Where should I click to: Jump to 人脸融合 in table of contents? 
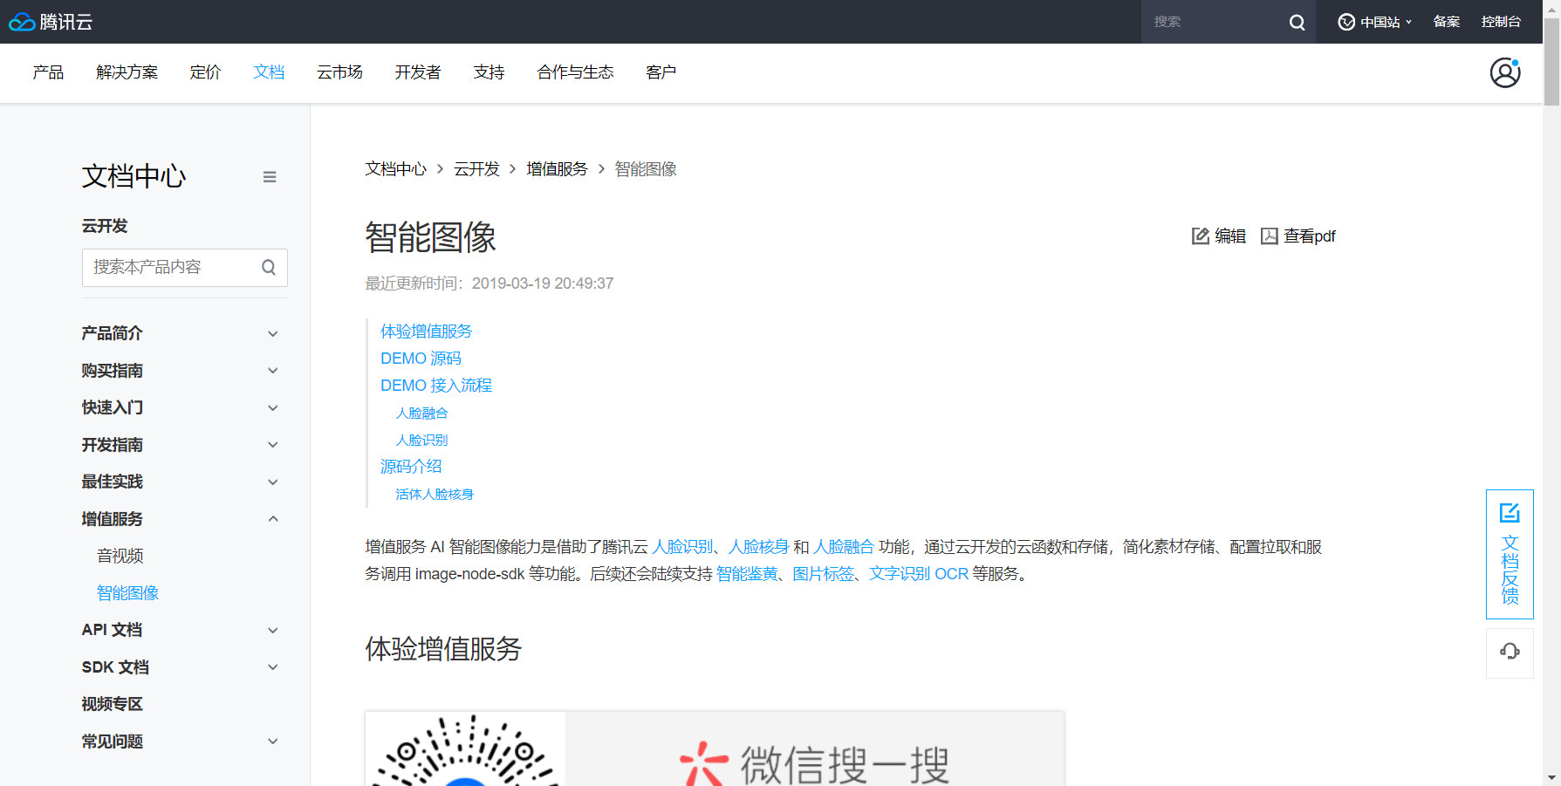click(x=421, y=414)
